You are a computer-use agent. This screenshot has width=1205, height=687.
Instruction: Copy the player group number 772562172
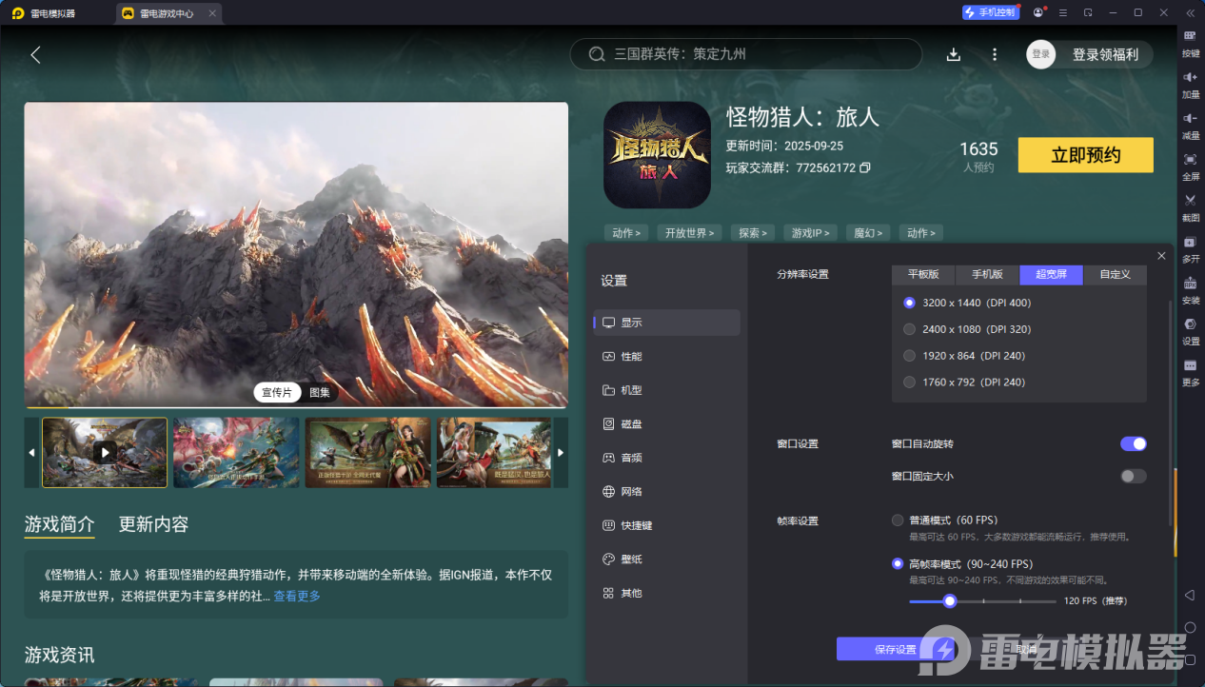click(x=865, y=168)
